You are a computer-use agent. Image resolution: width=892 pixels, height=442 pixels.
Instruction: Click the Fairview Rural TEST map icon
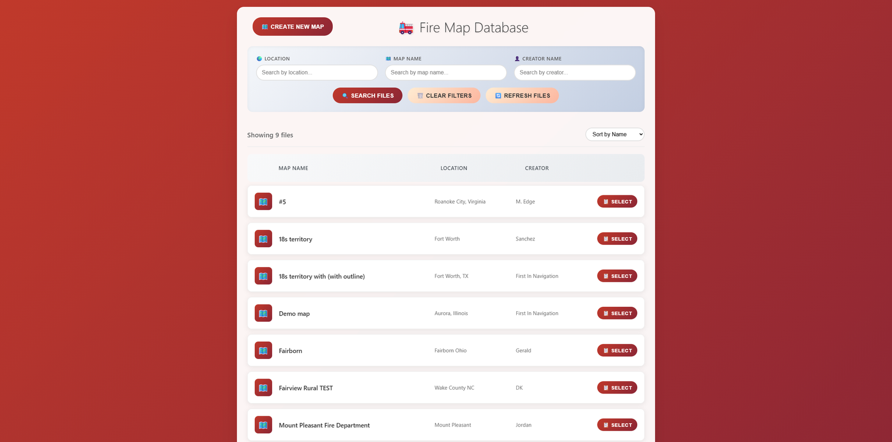pyautogui.click(x=263, y=388)
